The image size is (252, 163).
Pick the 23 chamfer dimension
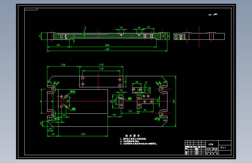(50, 129)
